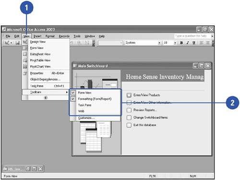Click the Exit this database button
The image size is (240, 180).
[x=129, y=125]
